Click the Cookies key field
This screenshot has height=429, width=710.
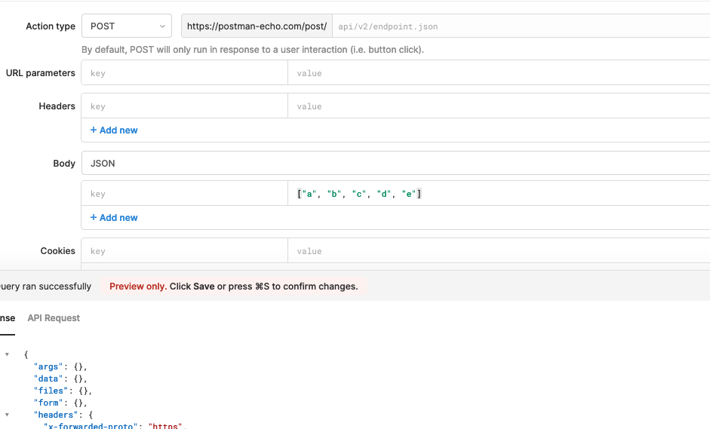tap(184, 251)
